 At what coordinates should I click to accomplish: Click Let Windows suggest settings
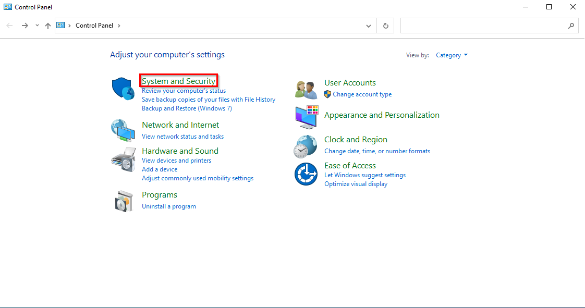365,175
